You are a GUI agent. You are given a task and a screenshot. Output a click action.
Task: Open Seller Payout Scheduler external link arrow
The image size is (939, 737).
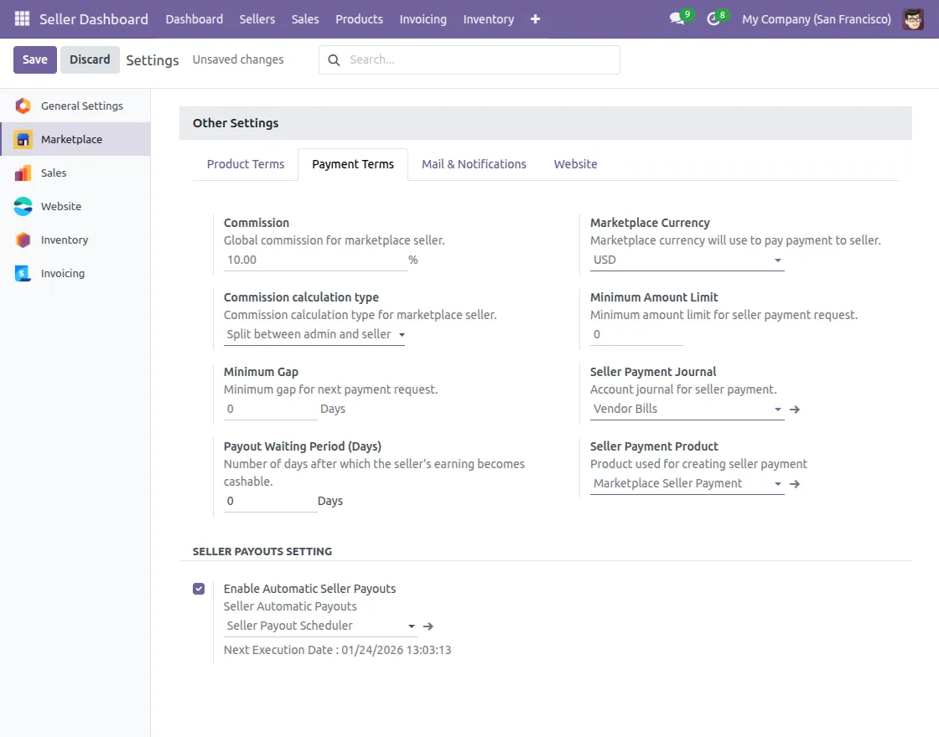pos(428,626)
